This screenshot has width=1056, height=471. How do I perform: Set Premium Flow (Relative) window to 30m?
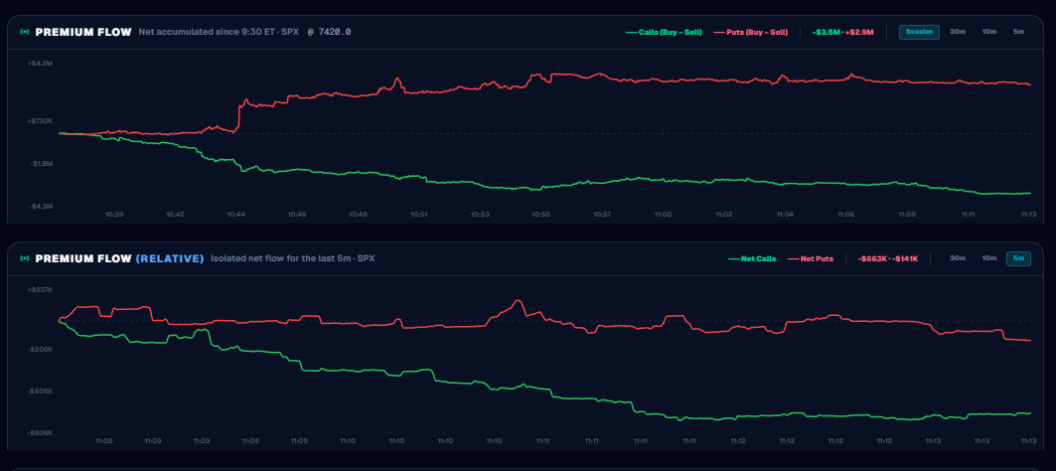(x=957, y=258)
